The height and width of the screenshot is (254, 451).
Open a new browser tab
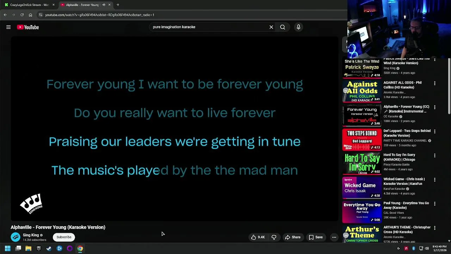click(118, 5)
